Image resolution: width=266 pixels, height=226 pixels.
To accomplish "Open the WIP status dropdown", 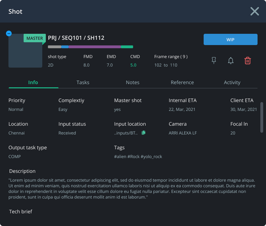I will pos(230,39).
